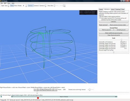Click the red timeline position marker
Image resolution: width=130 pixels, height=101 pixels.
click(x=38, y=98)
